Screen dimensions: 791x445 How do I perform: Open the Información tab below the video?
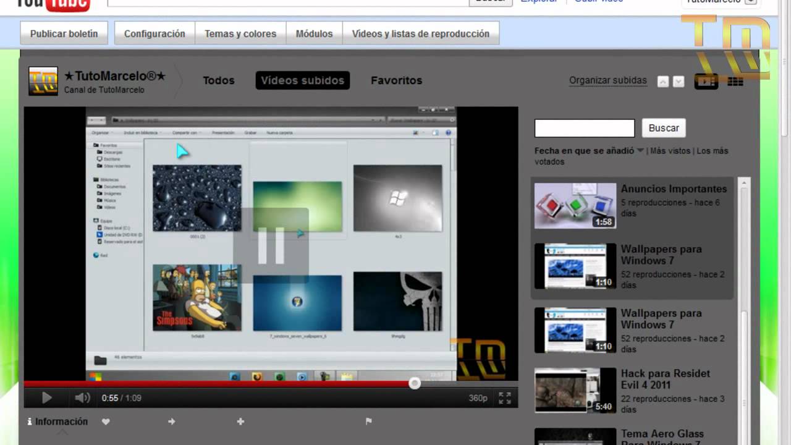[x=57, y=422]
